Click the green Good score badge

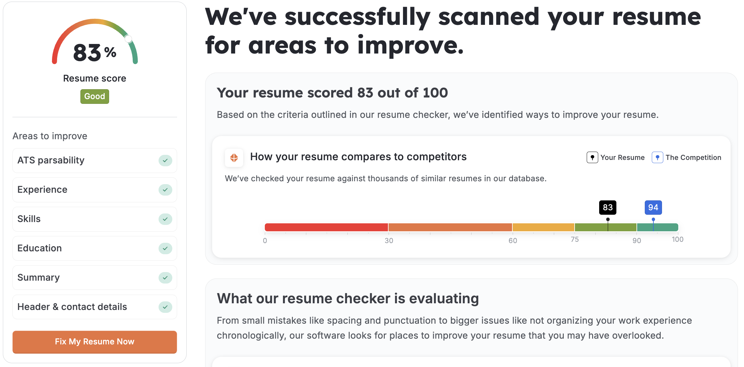tap(94, 97)
